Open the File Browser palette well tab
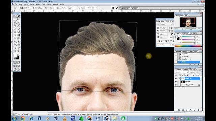 pyautogui.click(x=125, y=8)
